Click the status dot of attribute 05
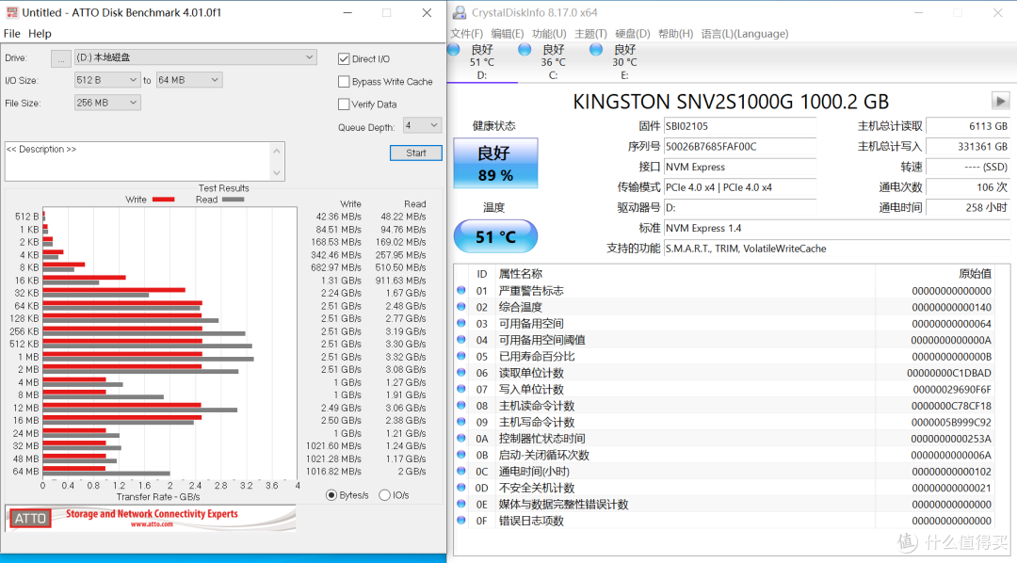This screenshot has height=563, width=1017. pyautogui.click(x=461, y=356)
